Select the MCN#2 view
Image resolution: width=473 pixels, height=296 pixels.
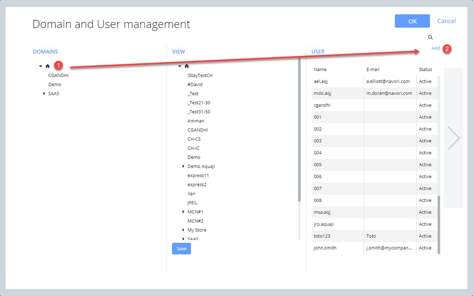[x=196, y=221]
